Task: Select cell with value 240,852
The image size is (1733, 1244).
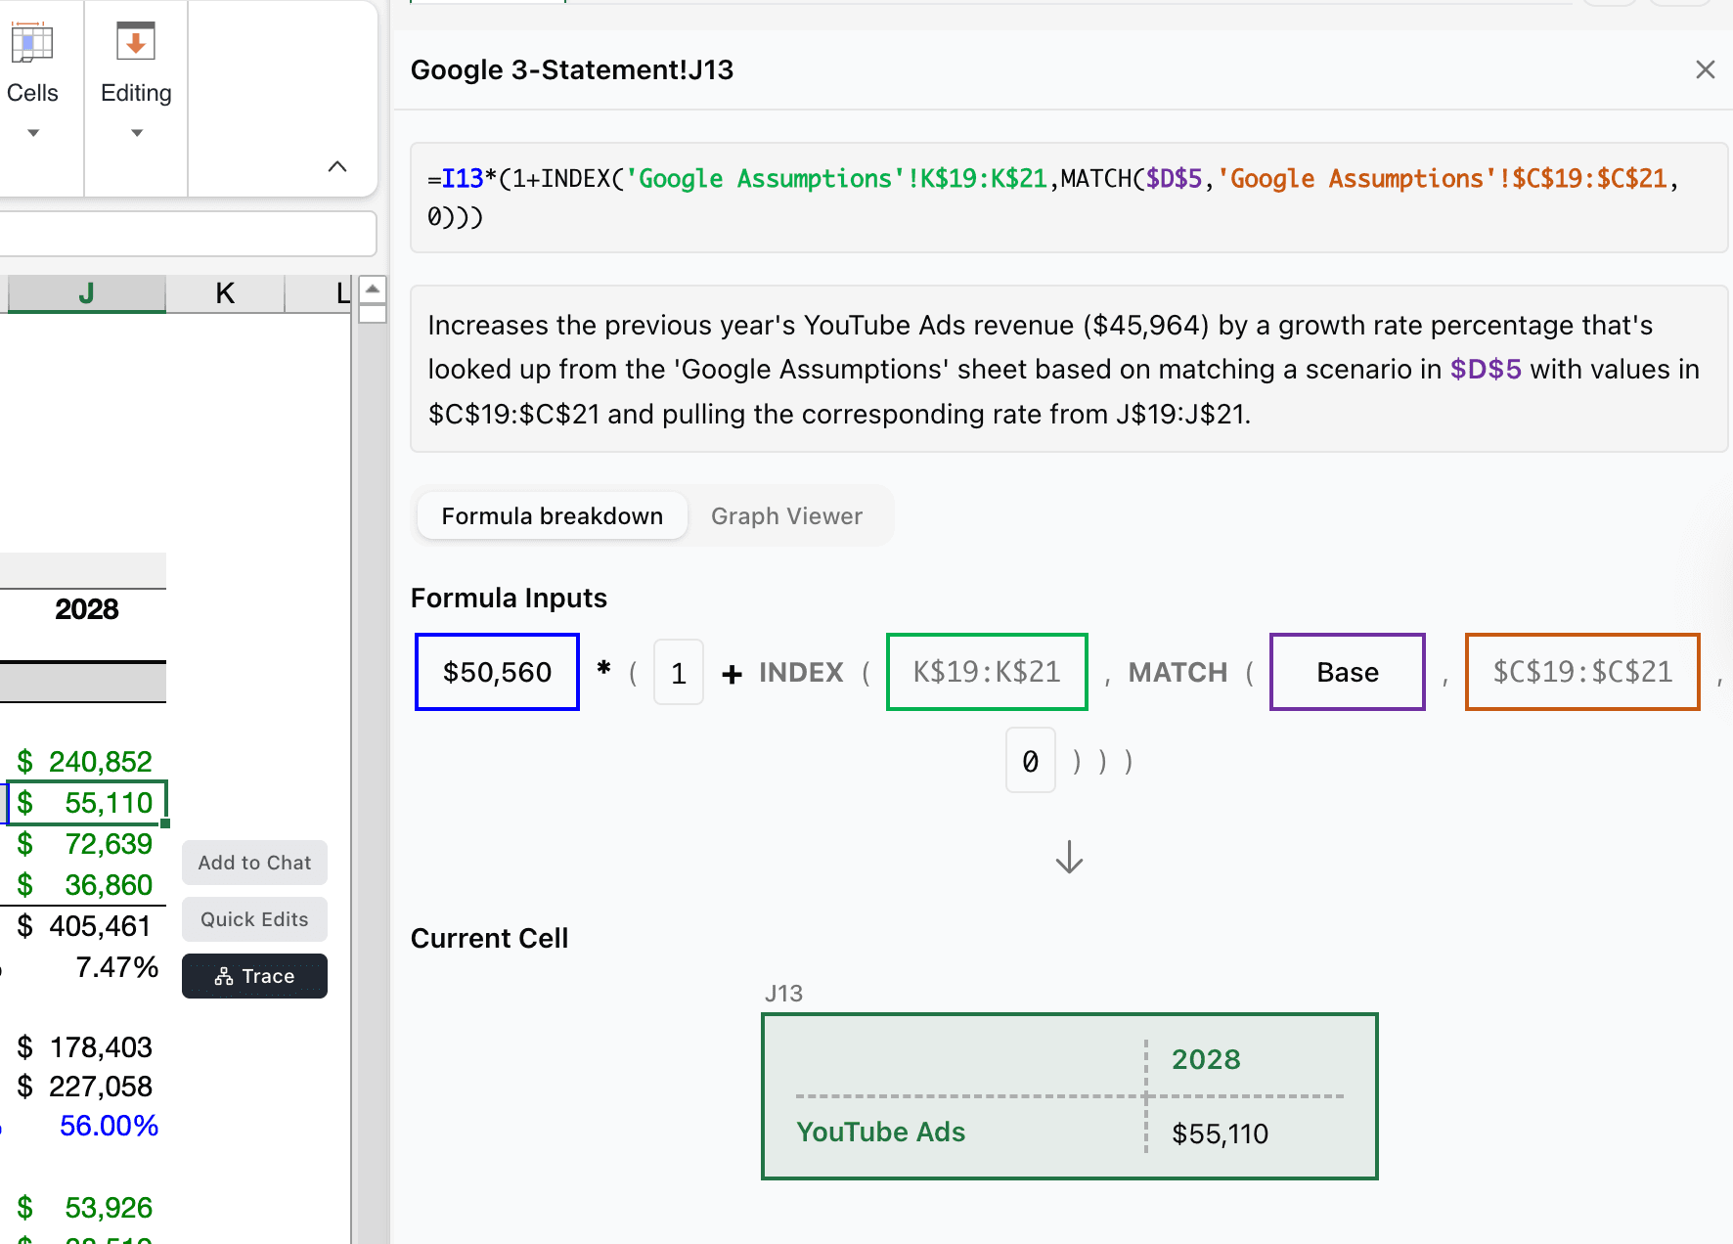Action: click(x=86, y=762)
